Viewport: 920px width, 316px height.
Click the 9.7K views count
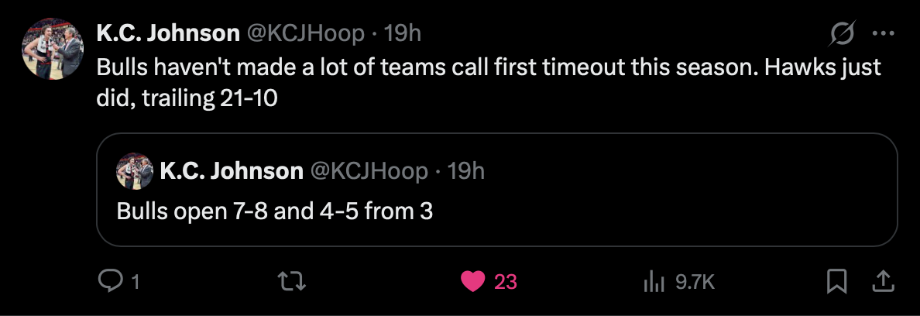695,283
